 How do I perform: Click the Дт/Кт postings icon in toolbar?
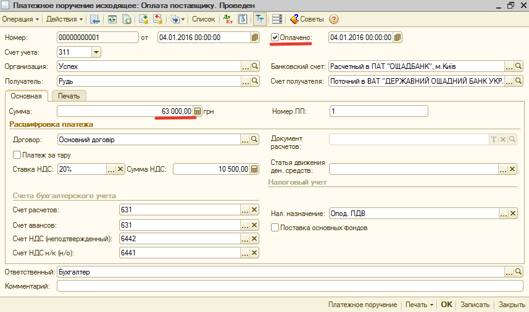coord(227,19)
